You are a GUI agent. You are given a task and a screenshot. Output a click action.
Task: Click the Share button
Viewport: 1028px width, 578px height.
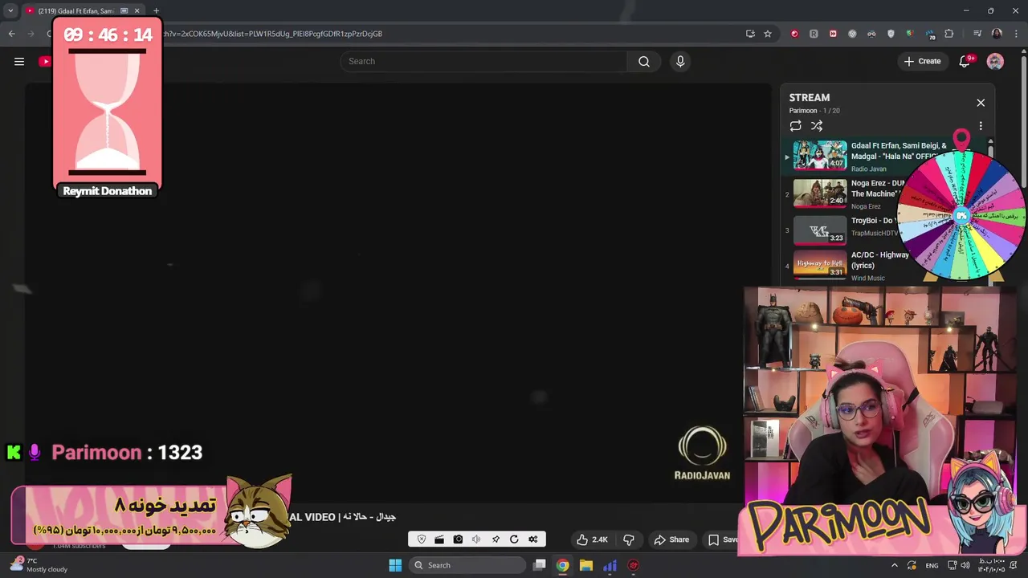(x=671, y=539)
